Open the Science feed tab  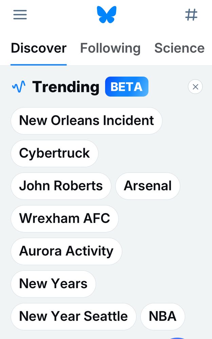point(179,48)
